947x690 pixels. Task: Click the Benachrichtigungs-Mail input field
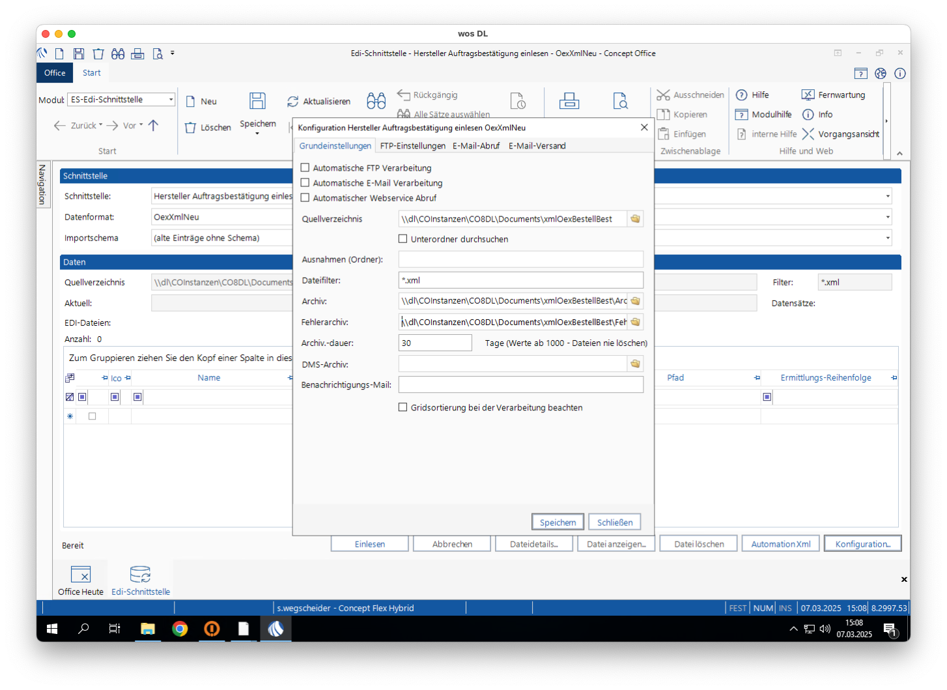point(521,384)
